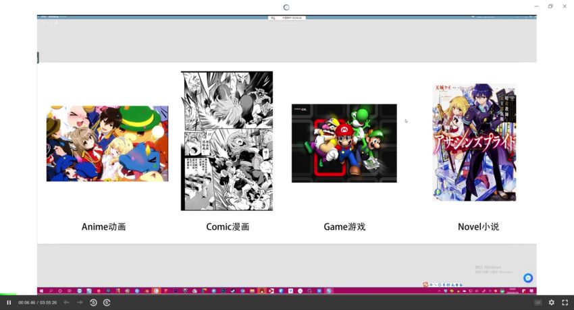Select the Game游戏 caption
This screenshot has width=574, height=310.
pos(344,226)
